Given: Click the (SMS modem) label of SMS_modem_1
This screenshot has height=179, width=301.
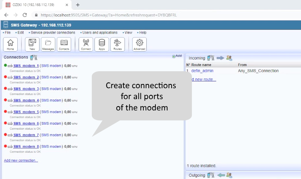Looking at the screenshot, I should click(x=52, y=66).
